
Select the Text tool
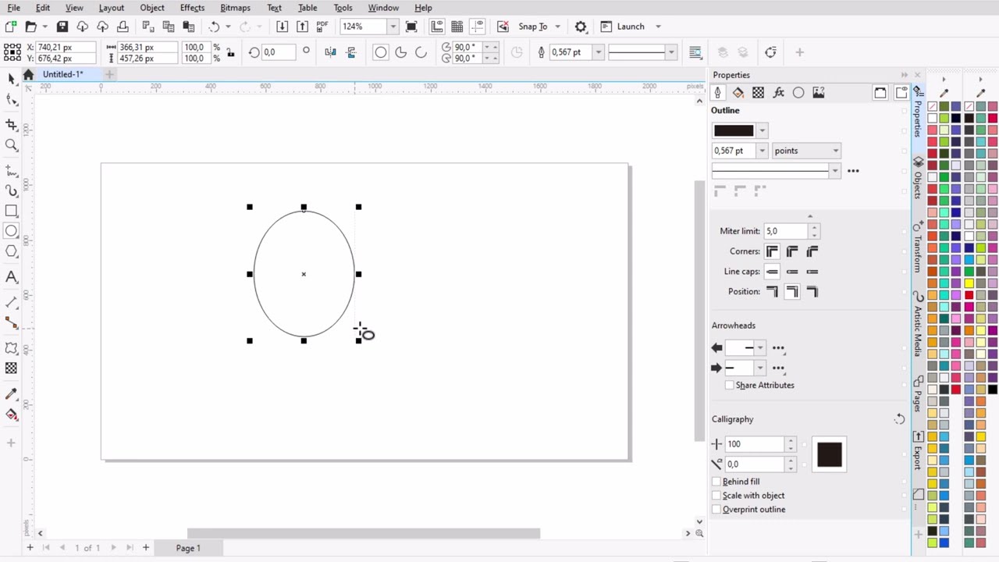tap(11, 277)
